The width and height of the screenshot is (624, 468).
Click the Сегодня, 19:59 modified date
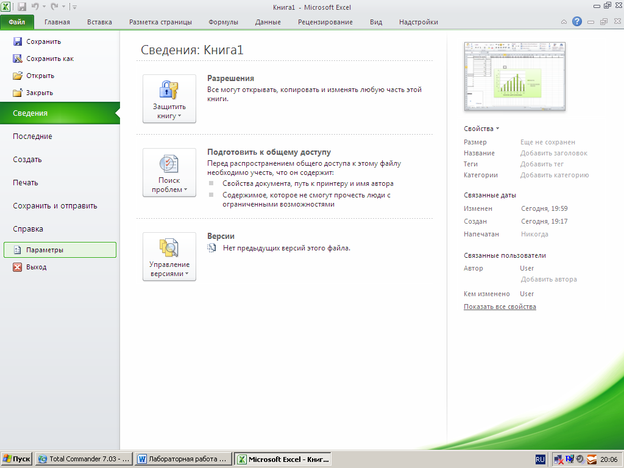click(544, 208)
